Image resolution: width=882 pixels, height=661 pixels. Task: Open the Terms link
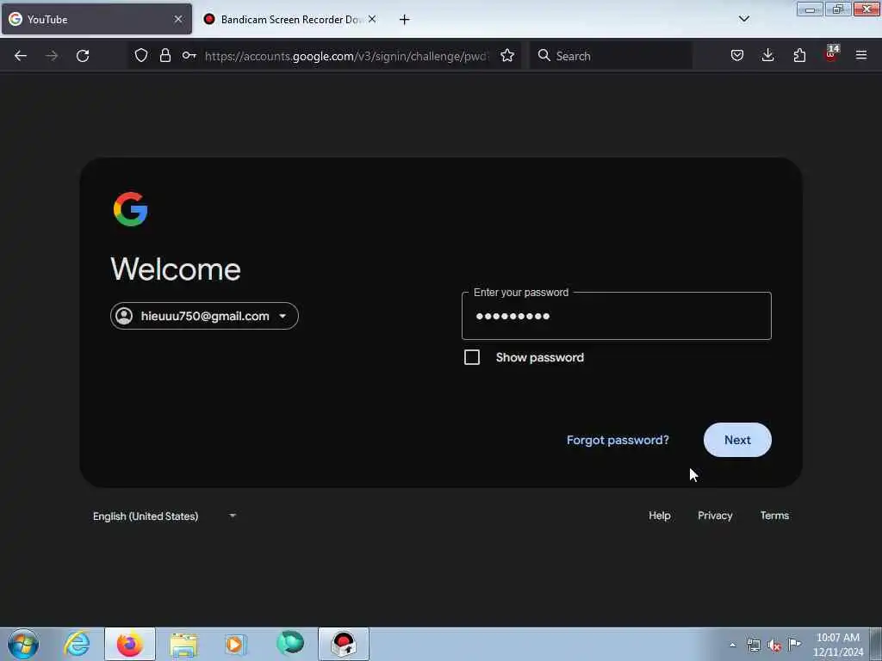[774, 516]
